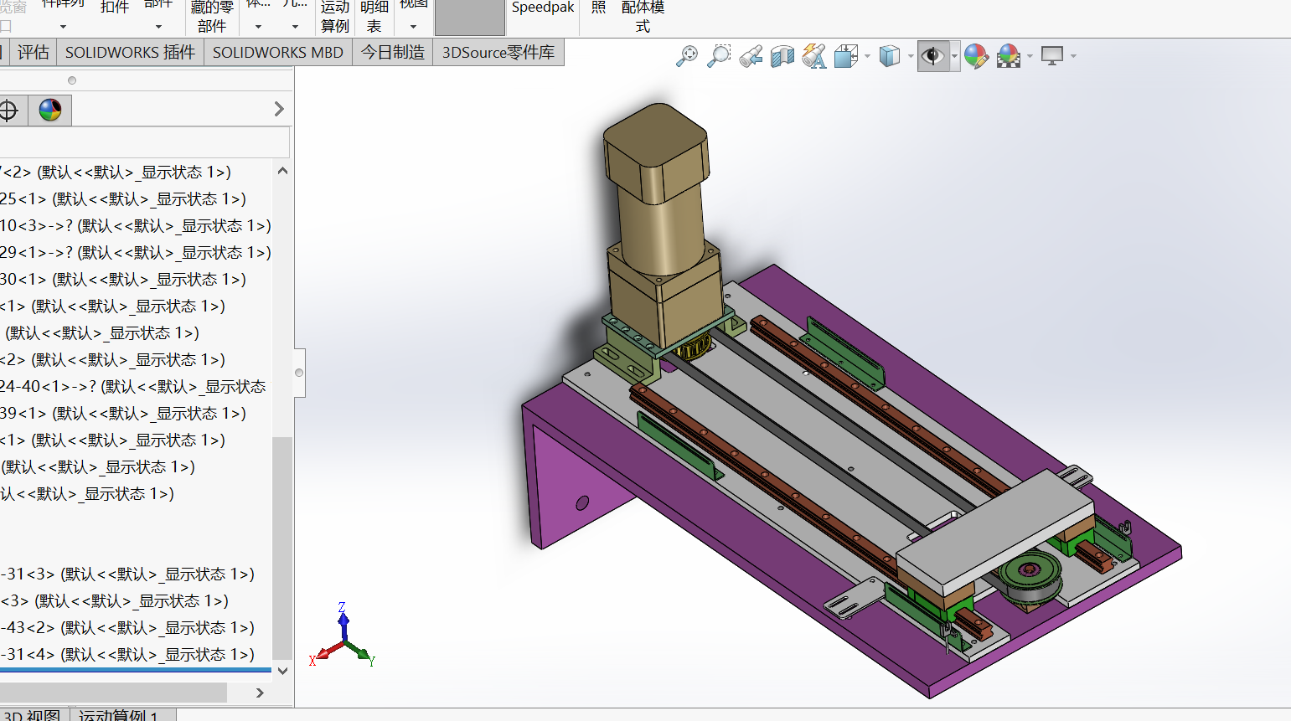Select tree component row 24-40<1>->?

(x=133, y=387)
